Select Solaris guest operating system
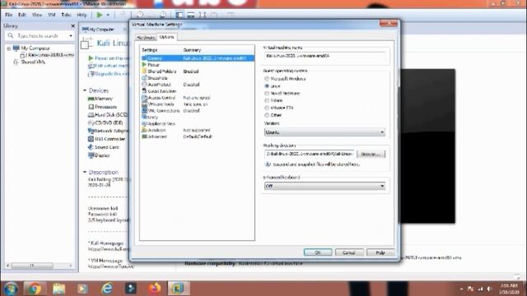The height and width of the screenshot is (296, 527). click(x=273, y=100)
